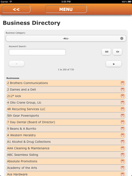Select AAA Cleaning & Maintenance listing
This screenshot has height=176, width=132.
(x=66, y=148)
